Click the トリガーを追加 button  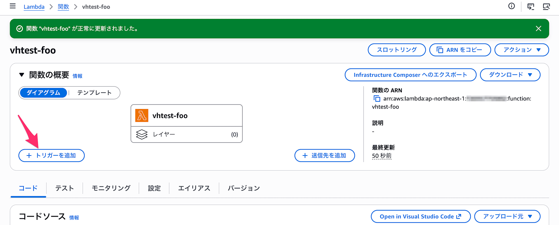(51, 155)
